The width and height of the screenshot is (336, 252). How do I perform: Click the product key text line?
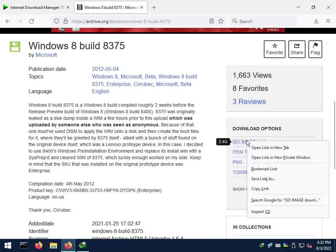[x=95, y=190]
